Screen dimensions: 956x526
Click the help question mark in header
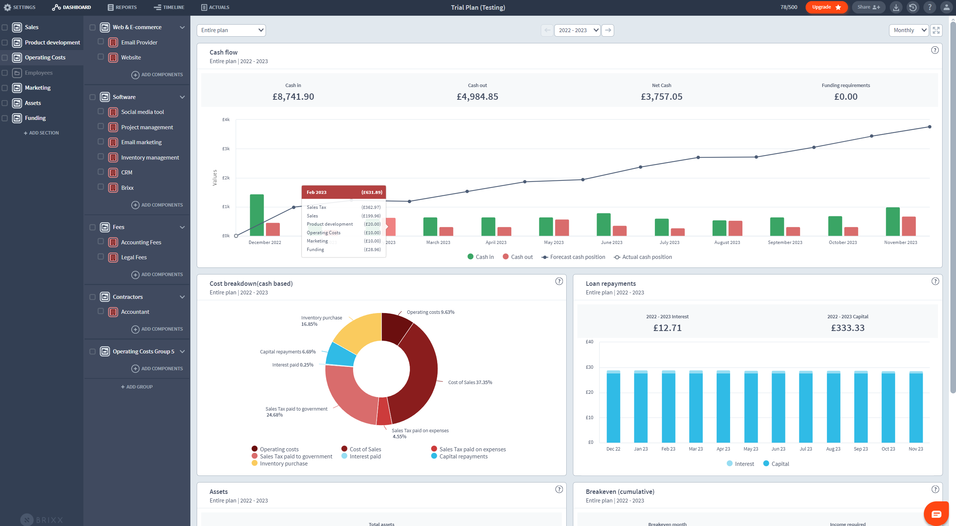tap(929, 7)
